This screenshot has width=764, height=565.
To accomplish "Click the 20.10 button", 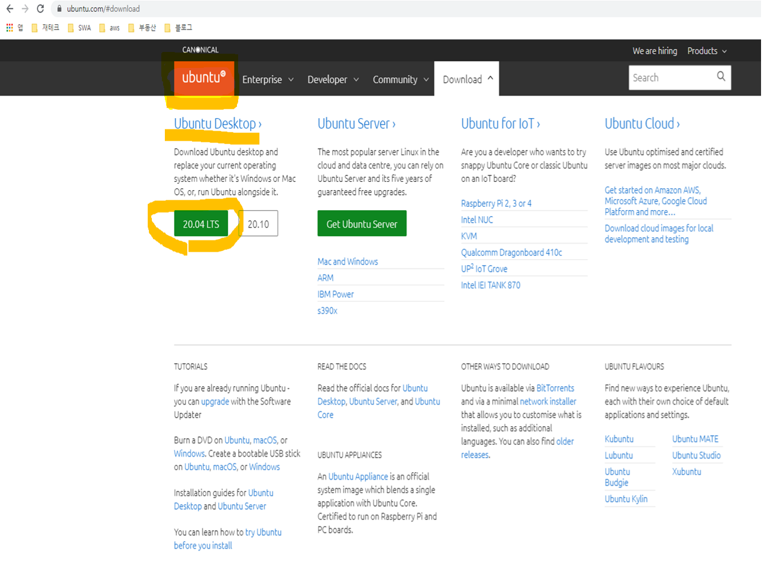I will tap(258, 224).
